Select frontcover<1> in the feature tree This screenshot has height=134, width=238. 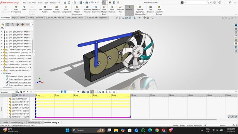(x=17, y=67)
